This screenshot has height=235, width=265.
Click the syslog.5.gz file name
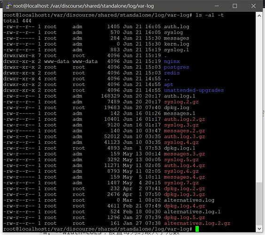(181, 160)
